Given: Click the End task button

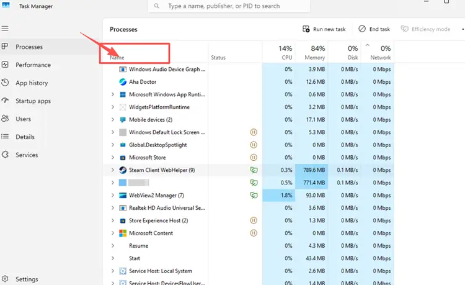Looking at the screenshot, I should tap(374, 29).
